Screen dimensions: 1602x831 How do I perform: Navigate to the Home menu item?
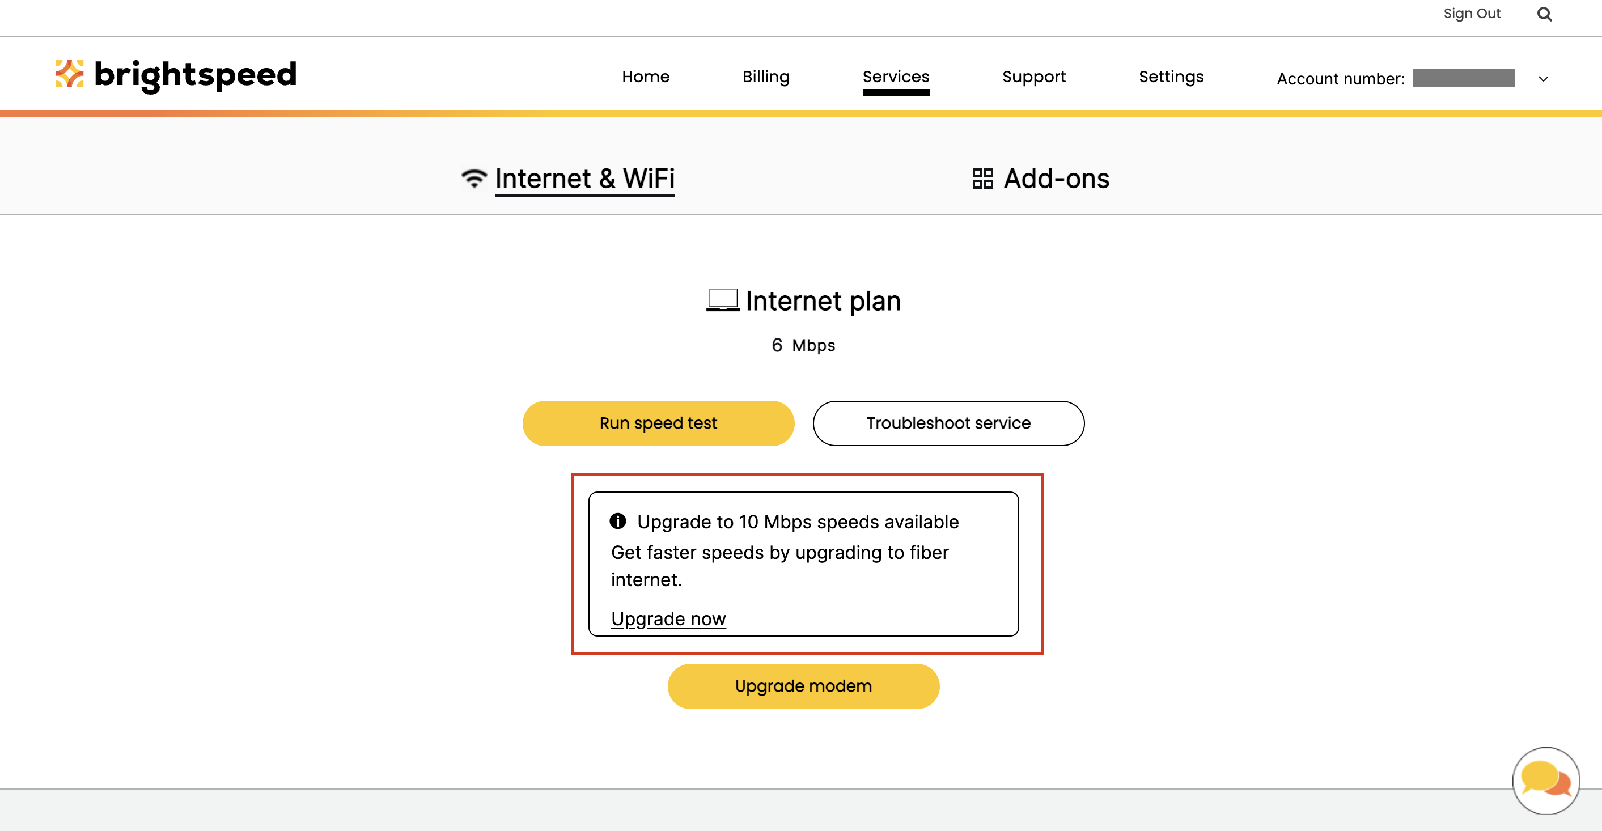pos(645,75)
